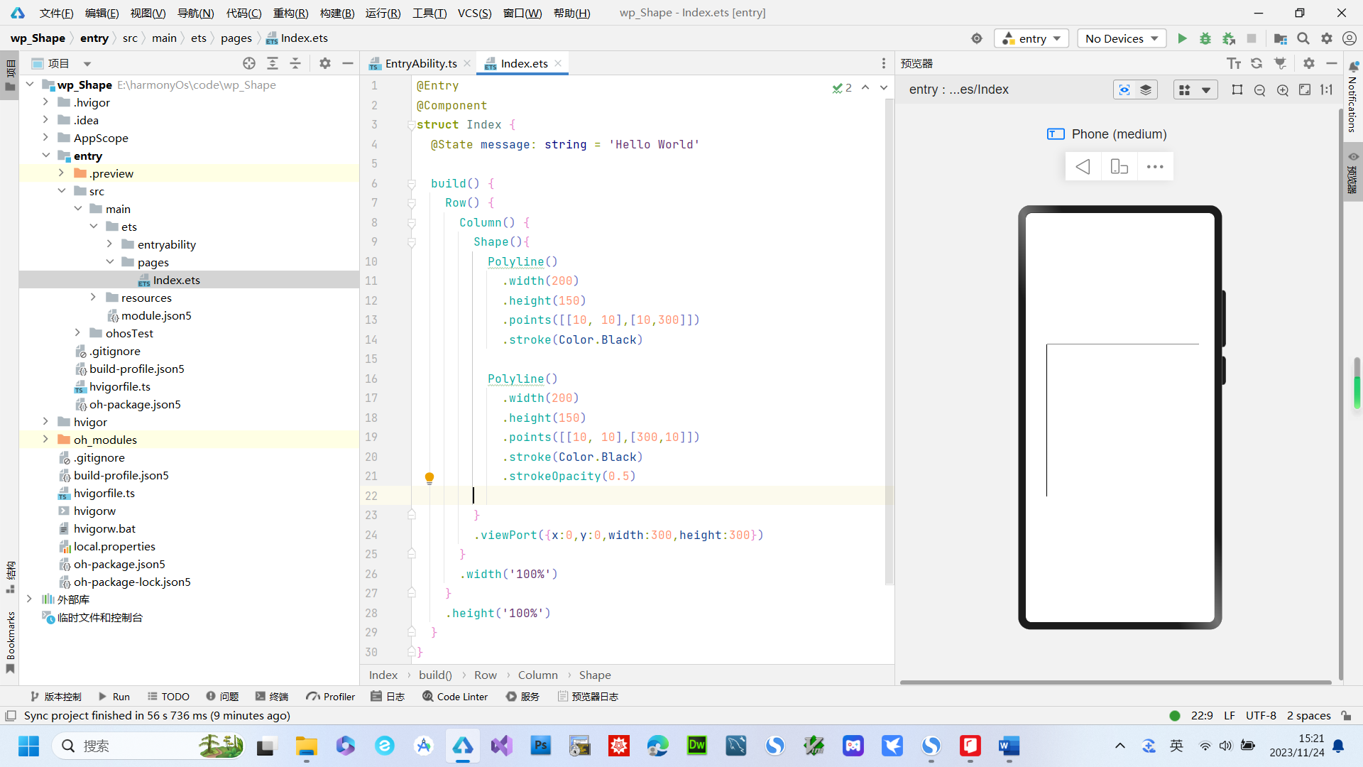Open previewer settings gear
1363x767 pixels.
[x=1309, y=63]
